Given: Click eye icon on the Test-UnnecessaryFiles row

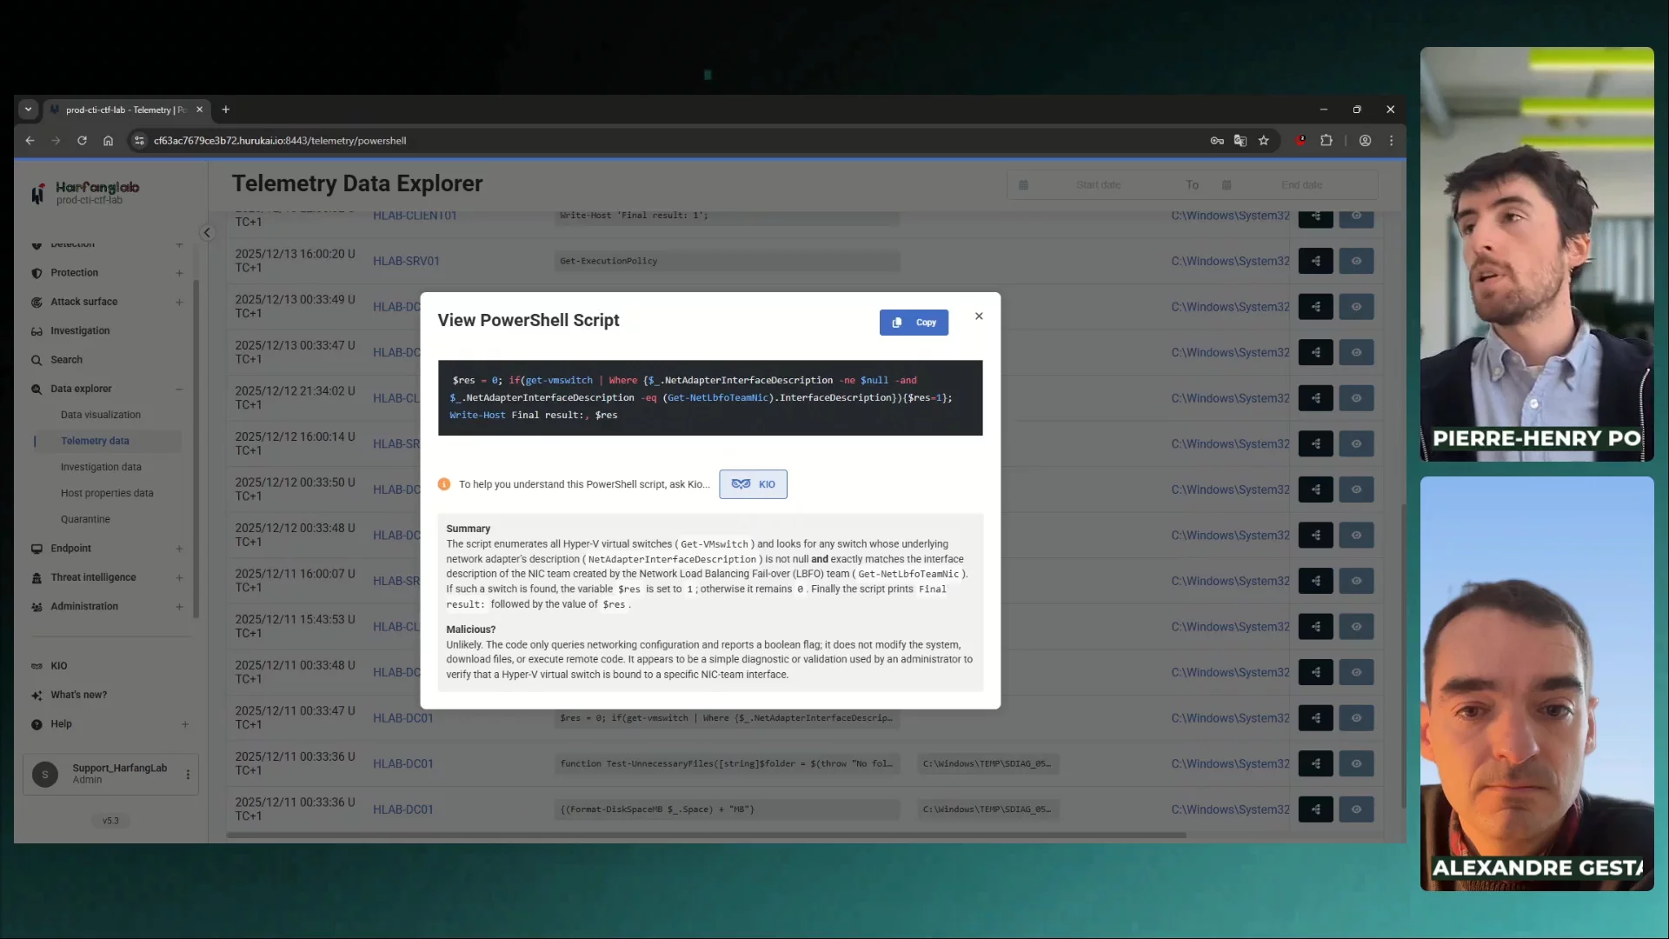Looking at the screenshot, I should (1356, 763).
